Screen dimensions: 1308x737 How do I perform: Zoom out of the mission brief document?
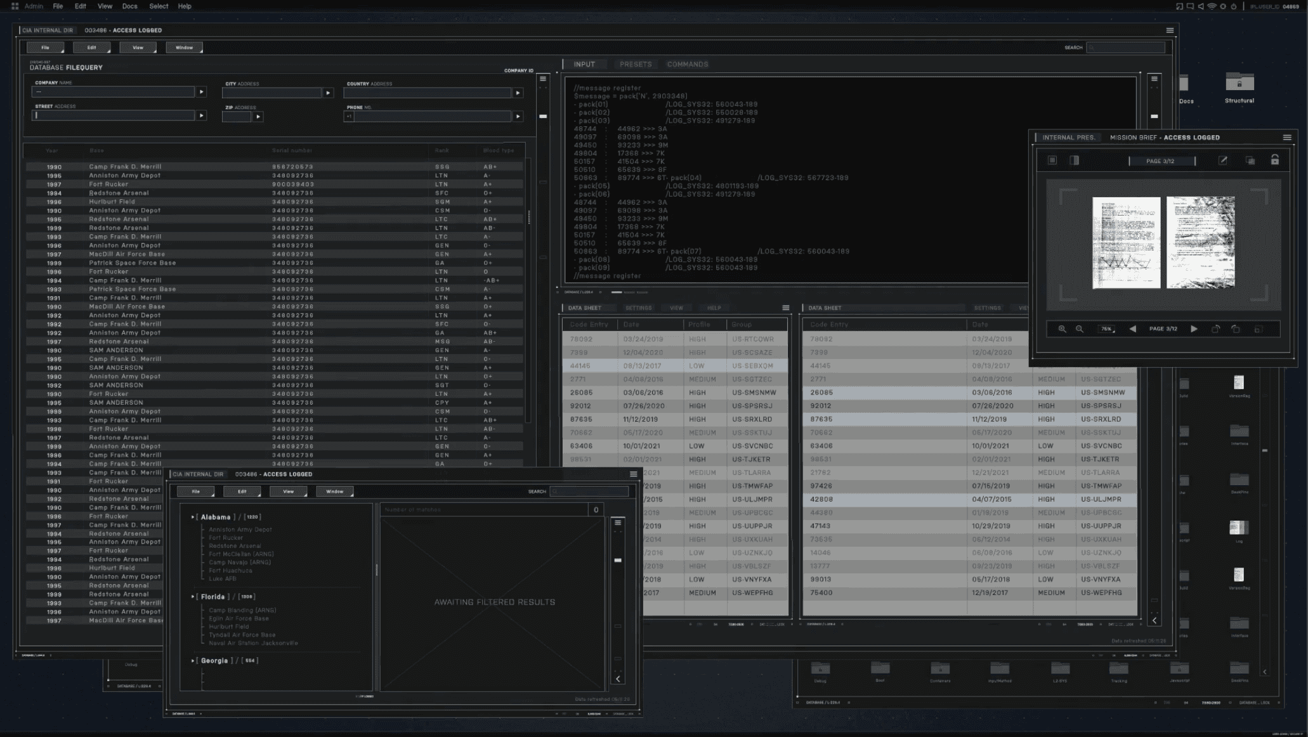[x=1080, y=329]
